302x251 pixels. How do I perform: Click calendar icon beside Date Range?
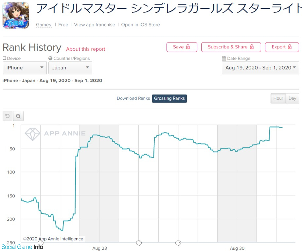tap(224, 59)
